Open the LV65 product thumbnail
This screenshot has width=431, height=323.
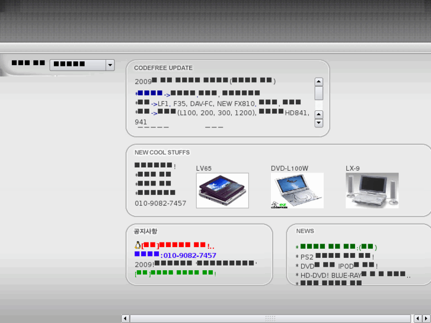tap(222, 190)
